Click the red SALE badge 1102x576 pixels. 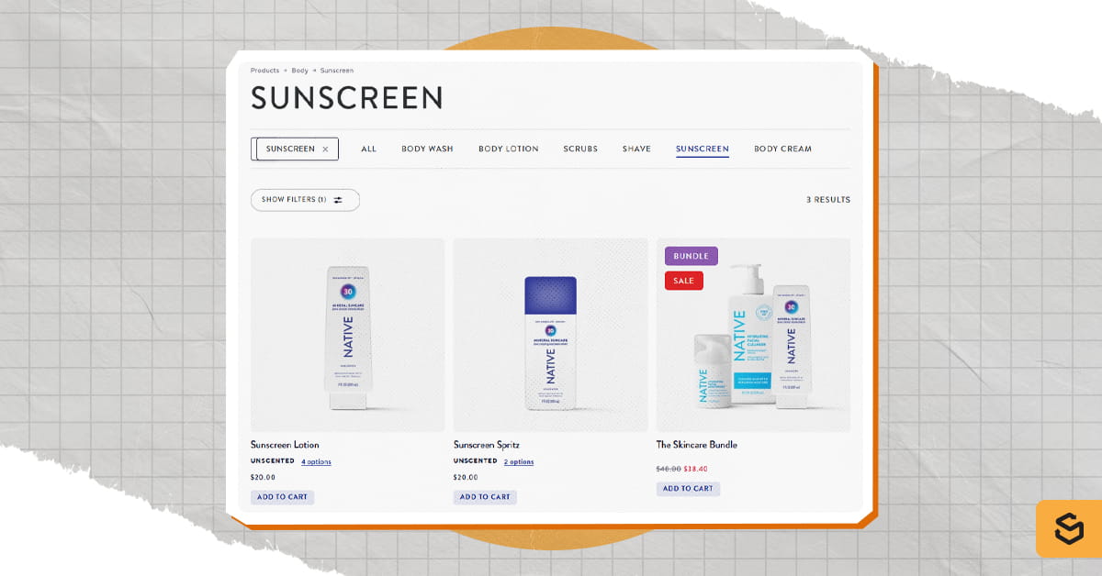click(x=683, y=281)
